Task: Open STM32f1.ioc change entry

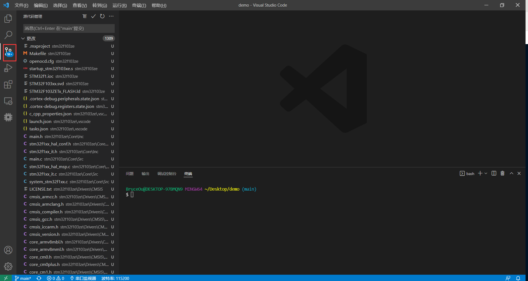Action: tap(68, 76)
